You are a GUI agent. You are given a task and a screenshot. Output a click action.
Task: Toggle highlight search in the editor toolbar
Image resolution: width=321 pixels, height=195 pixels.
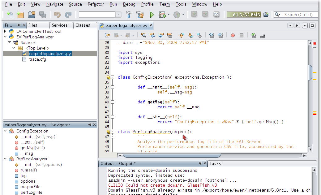pyautogui.click(x=170, y=35)
